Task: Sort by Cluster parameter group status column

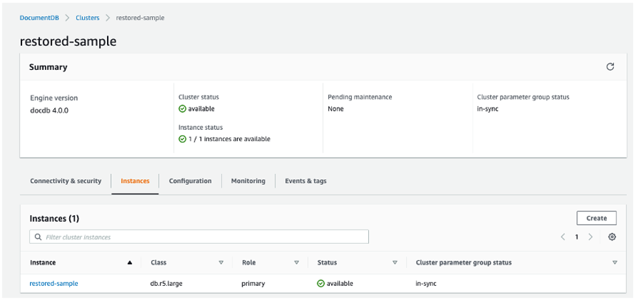Action: (x=614, y=263)
